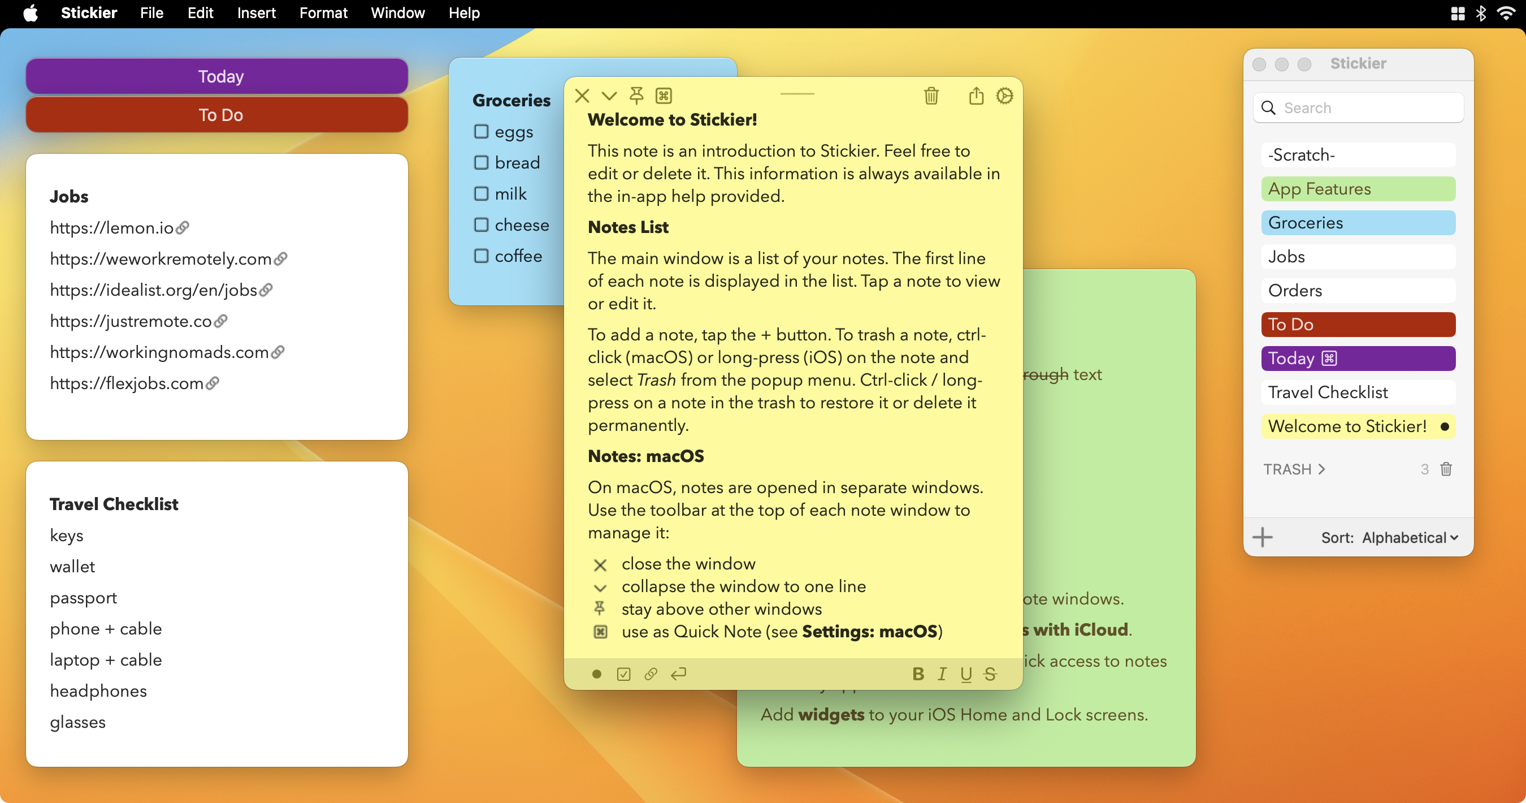Pin the Welcome note above other windows
The image size is (1526, 803).
(636, 96)
